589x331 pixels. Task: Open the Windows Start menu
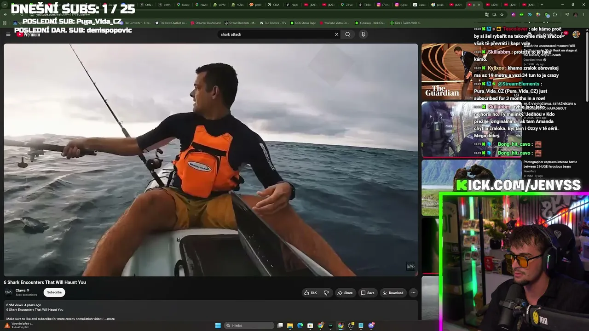click(218, 325)
